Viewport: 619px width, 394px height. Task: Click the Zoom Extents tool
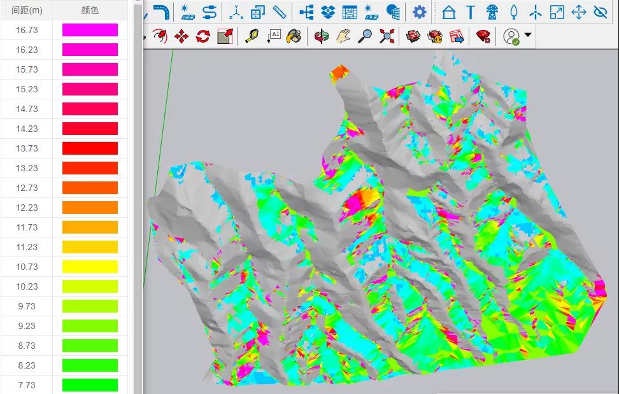point(387,36)
